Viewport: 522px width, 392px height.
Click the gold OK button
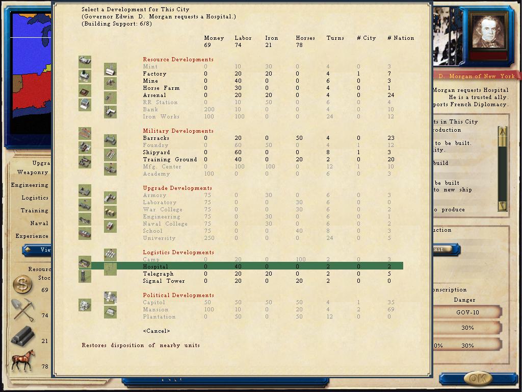(478, 378)
